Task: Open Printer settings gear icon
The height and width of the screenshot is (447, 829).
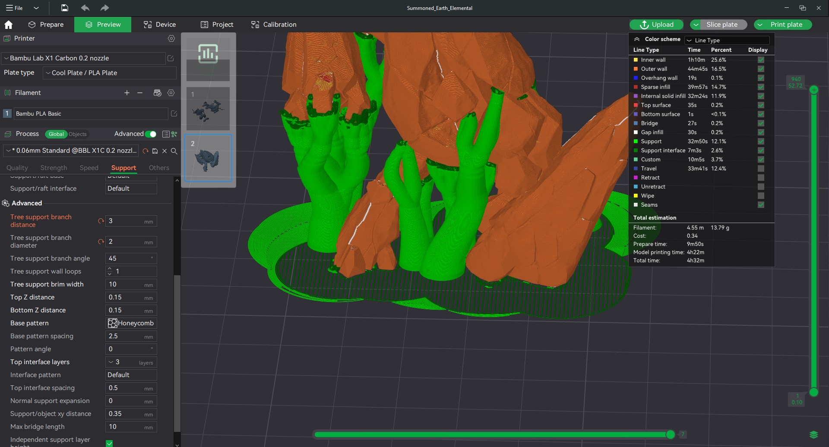Action: (171, 38)
